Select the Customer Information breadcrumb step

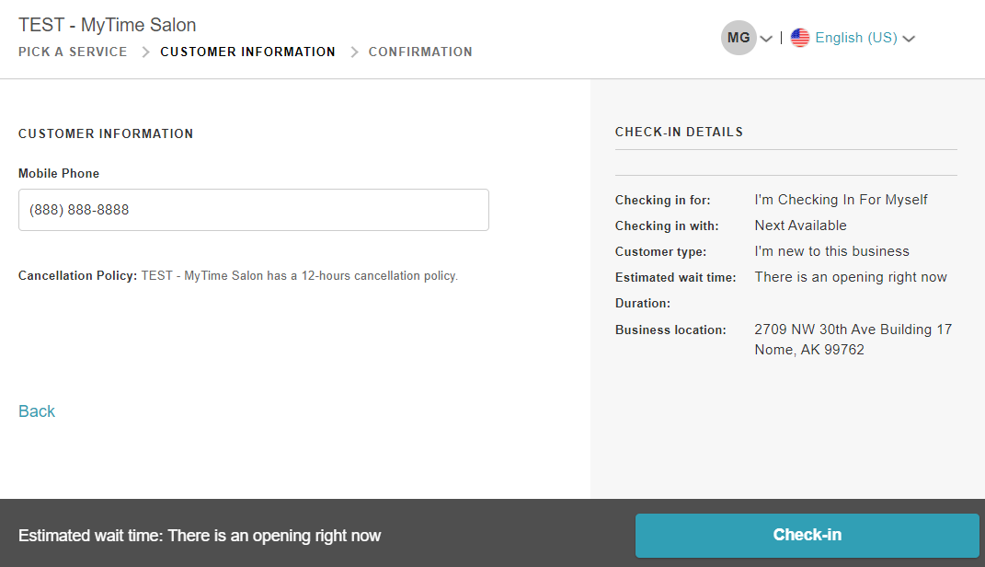point(247,52)
